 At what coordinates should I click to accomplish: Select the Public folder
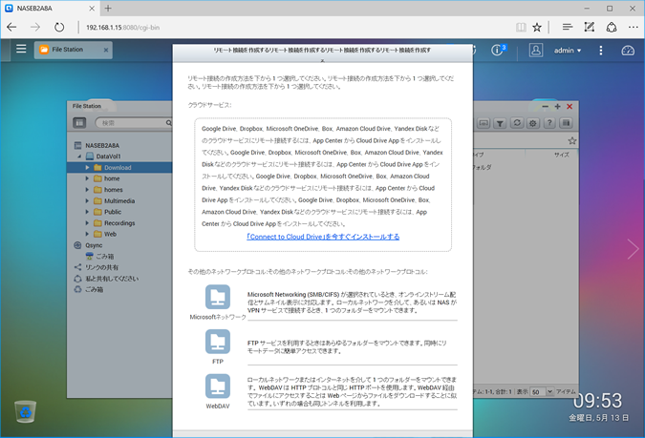(x=113, y=212)
